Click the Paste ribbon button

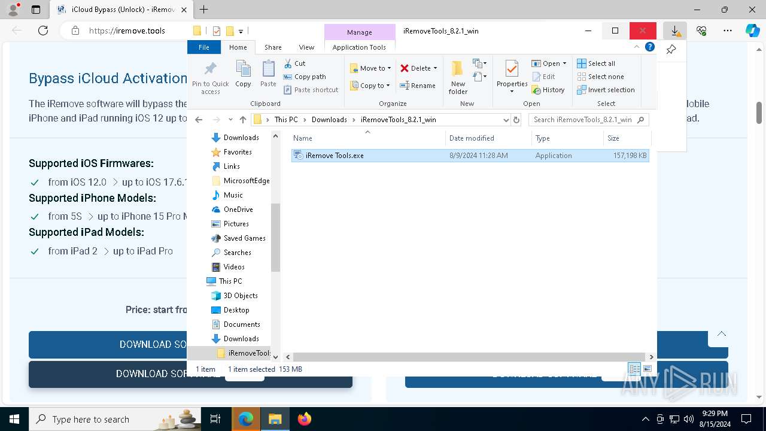tap(268, 74)
